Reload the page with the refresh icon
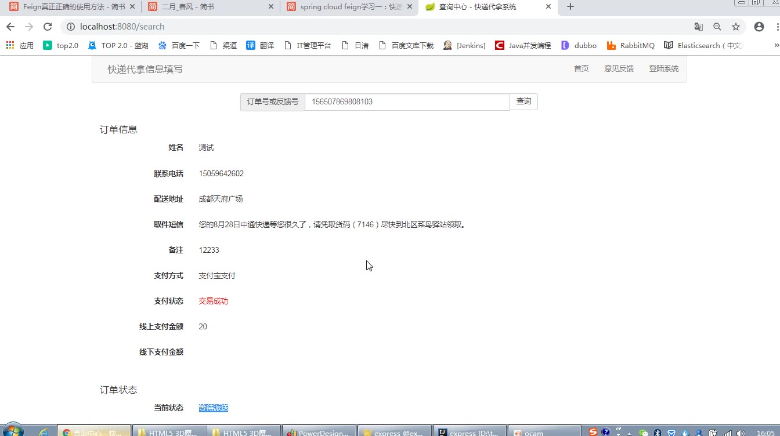Viewport: 780px width, 436px height. pyautogui.click(x=48, y=27)
